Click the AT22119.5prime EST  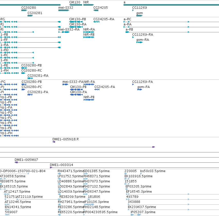tap(39, 199)
